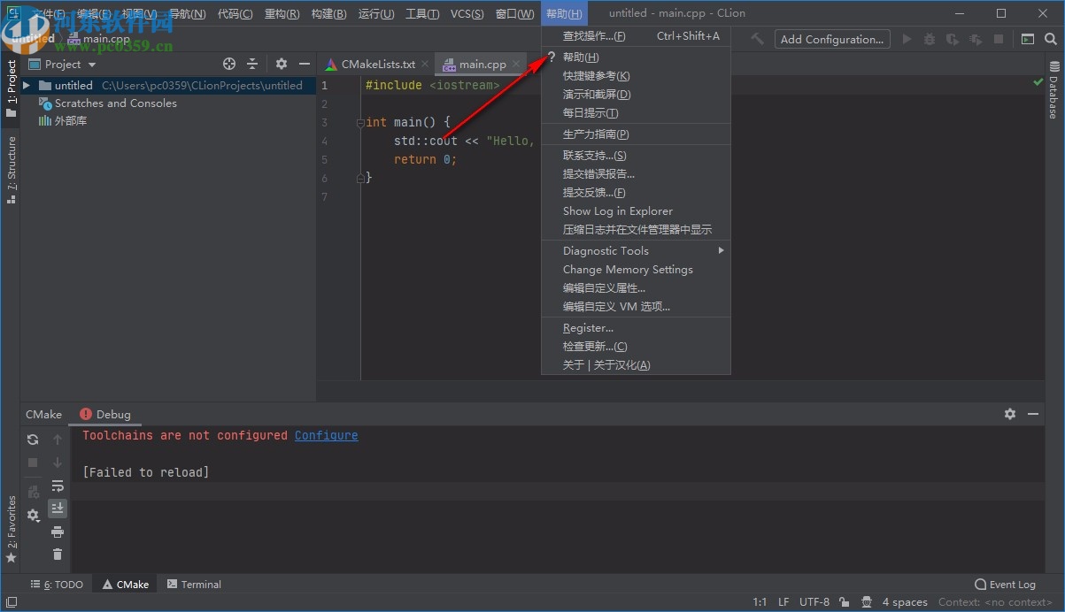Click the Configure toolchains link
This screenshot has width=1065, height=612.
tap(326, 435)
